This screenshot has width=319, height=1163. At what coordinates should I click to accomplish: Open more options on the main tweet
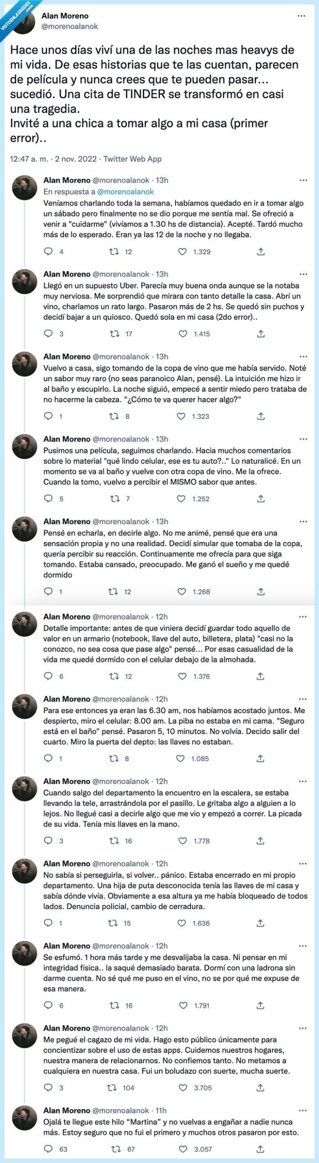[x=300, y=16]
